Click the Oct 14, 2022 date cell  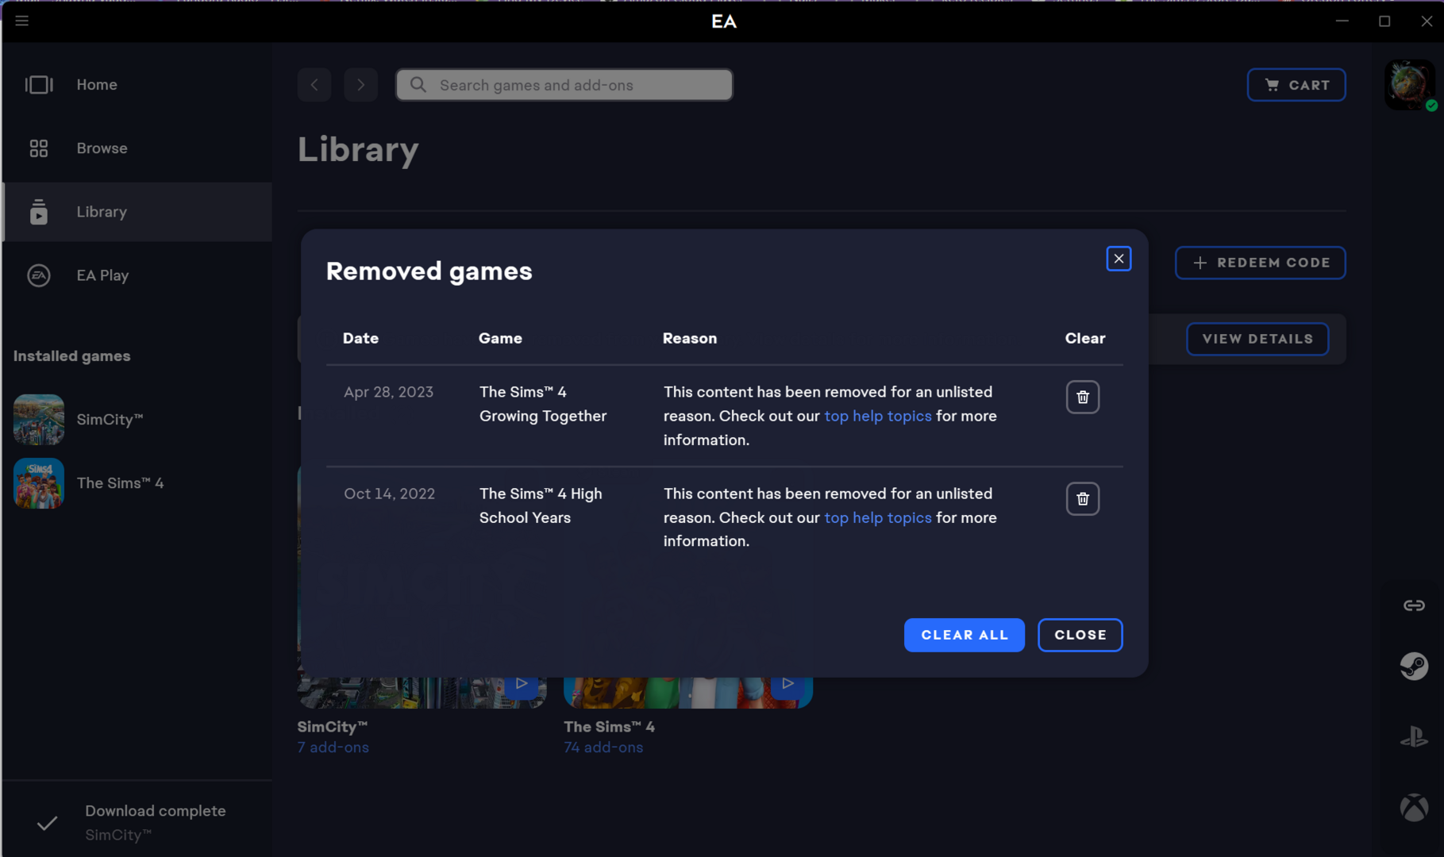pos(390,494)
